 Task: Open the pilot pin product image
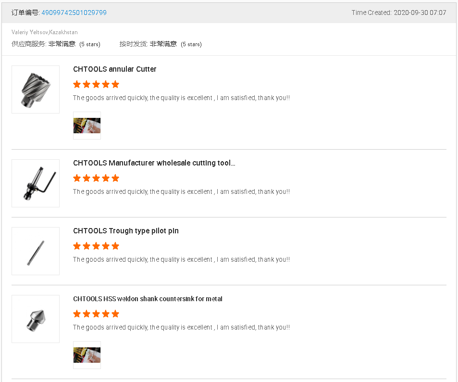coord(36,251)
